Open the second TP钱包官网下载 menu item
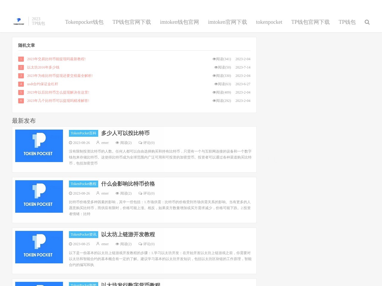Viewport: 382px width, 286px height. pos(310,22)
